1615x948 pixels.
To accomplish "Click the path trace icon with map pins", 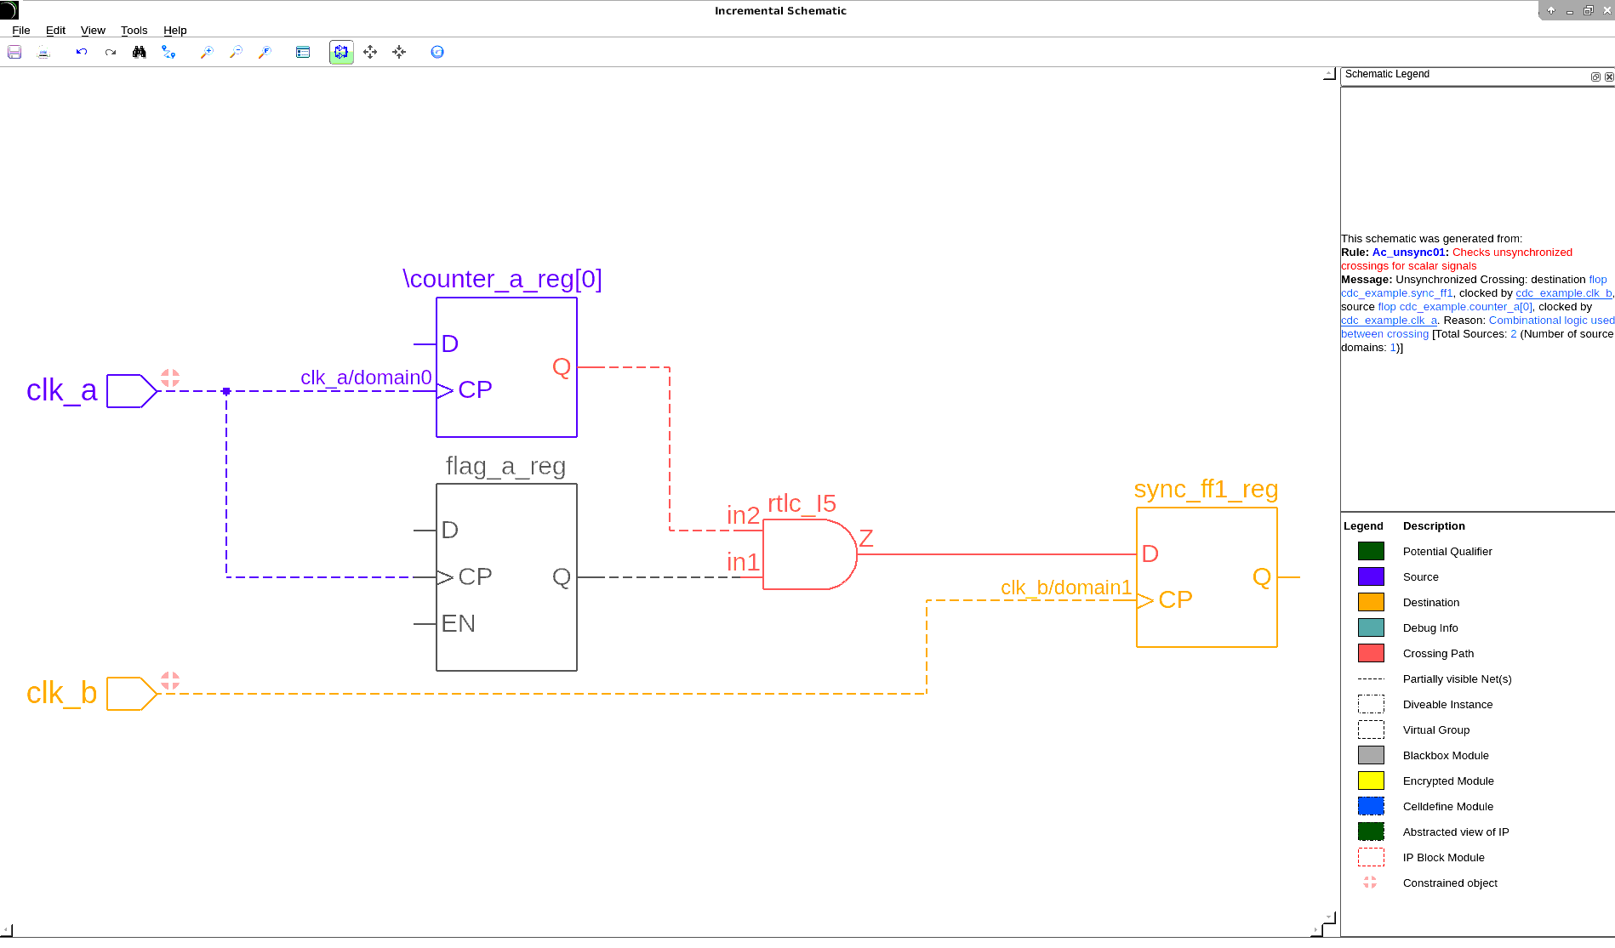I will 168,52.
